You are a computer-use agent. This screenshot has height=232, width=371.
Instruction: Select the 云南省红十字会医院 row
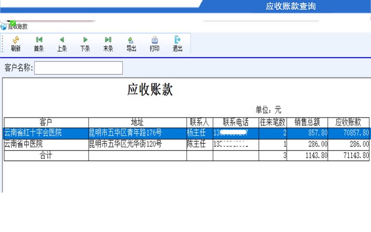tap(187, 133)
